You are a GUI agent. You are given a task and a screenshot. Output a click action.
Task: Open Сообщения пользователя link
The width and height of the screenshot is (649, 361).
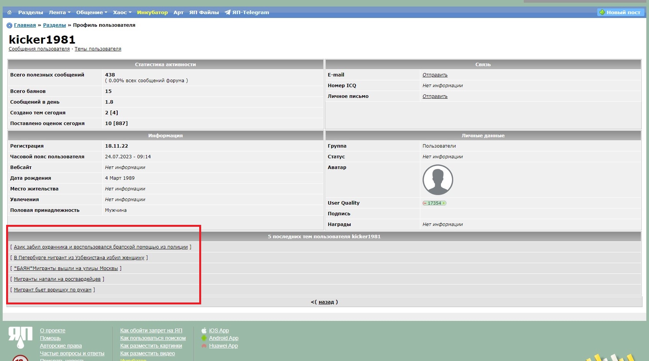pos(39,49)
